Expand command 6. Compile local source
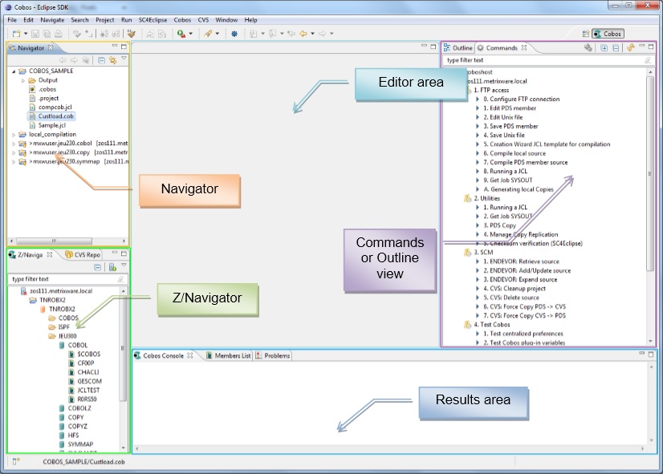Viewport: 663px width, 474px height. (x=478, y=153)
